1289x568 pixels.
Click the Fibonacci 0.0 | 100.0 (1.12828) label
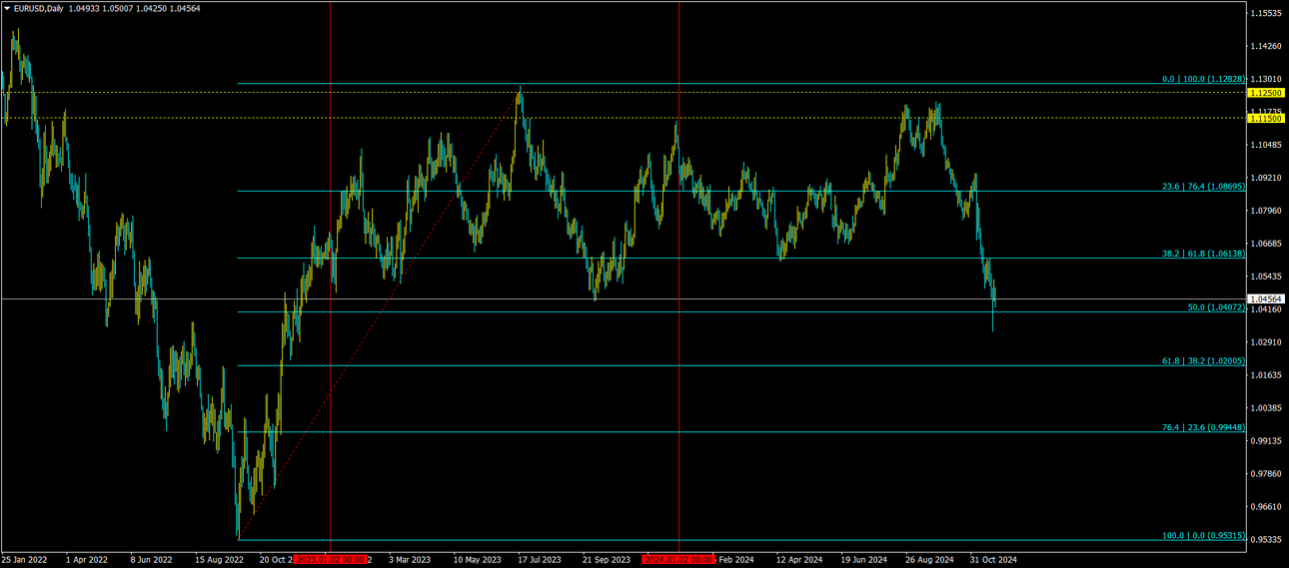click(x=1203, y=79)
